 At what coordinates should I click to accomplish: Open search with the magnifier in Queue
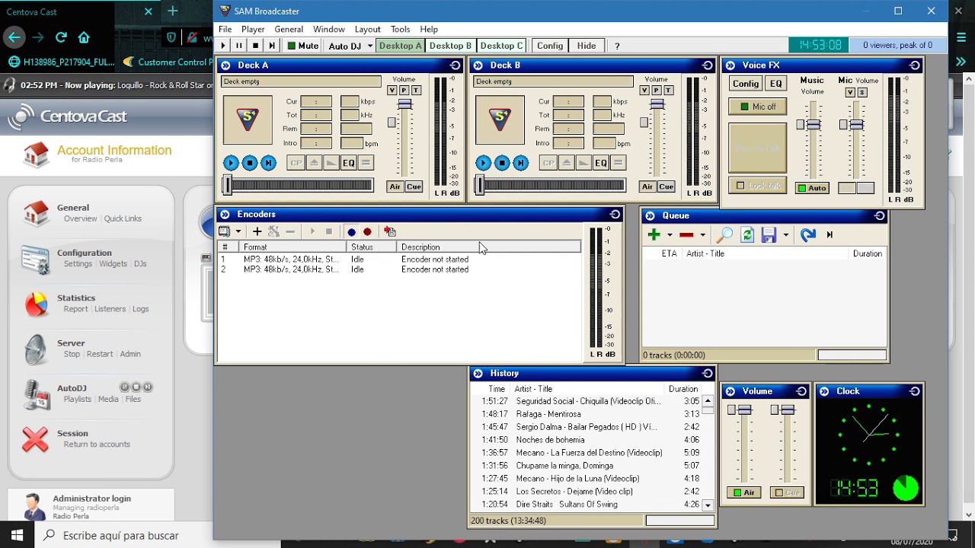point(724,234)
